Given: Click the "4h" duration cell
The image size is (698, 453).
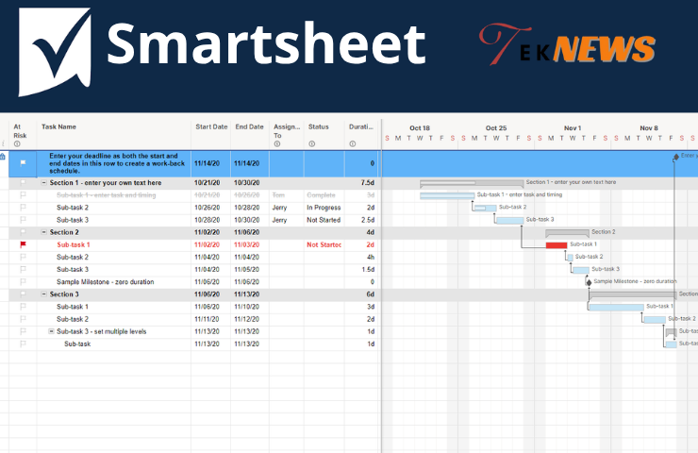Looking at the screenshot, I should point(361,257).
